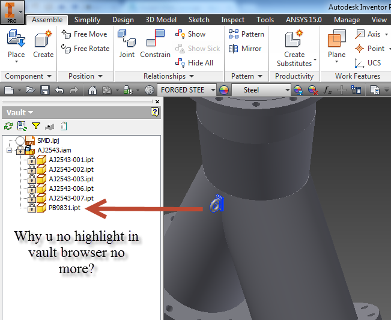This screenshot has height=320, width=391.
Task: Click the Adjust appearance icon
Action: click(x=298, y=90)
